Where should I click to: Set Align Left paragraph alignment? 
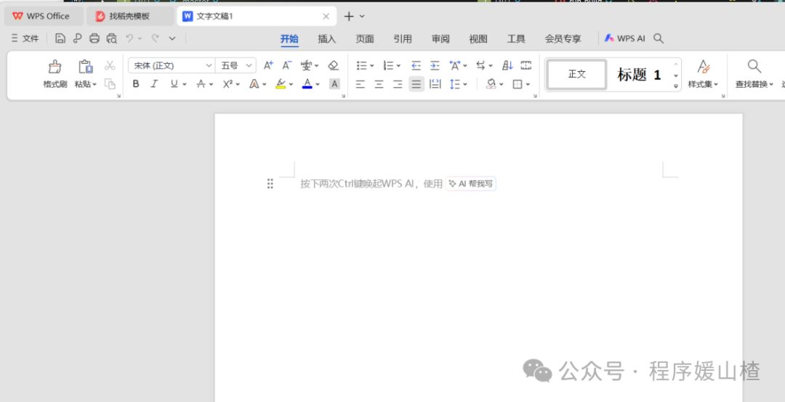pos(360,84)
